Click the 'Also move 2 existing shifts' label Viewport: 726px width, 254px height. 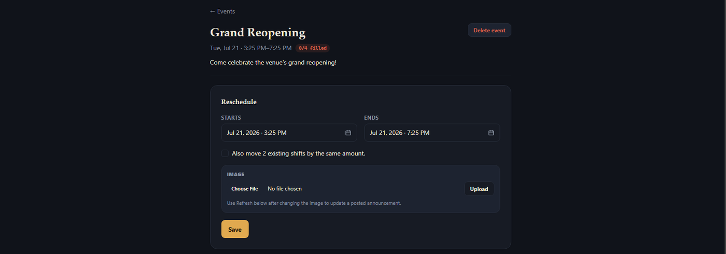(299, 153)
